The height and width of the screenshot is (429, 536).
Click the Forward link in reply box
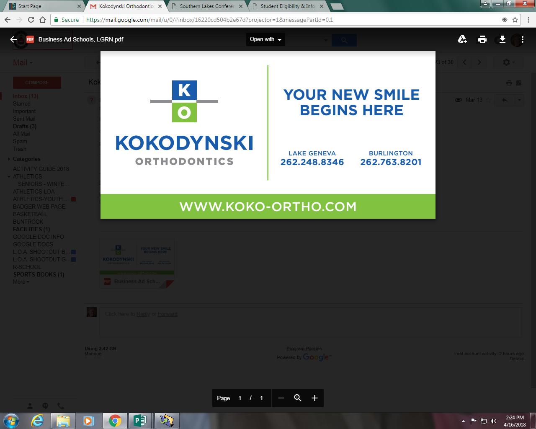pos(167,314)
